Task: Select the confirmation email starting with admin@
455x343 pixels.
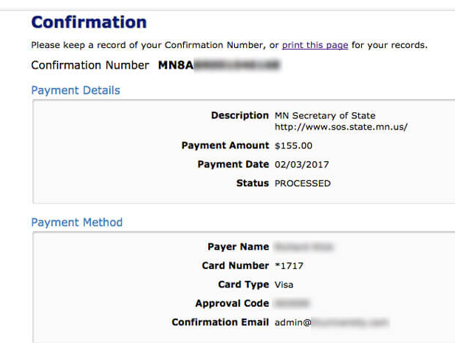Action: [331, 322]
